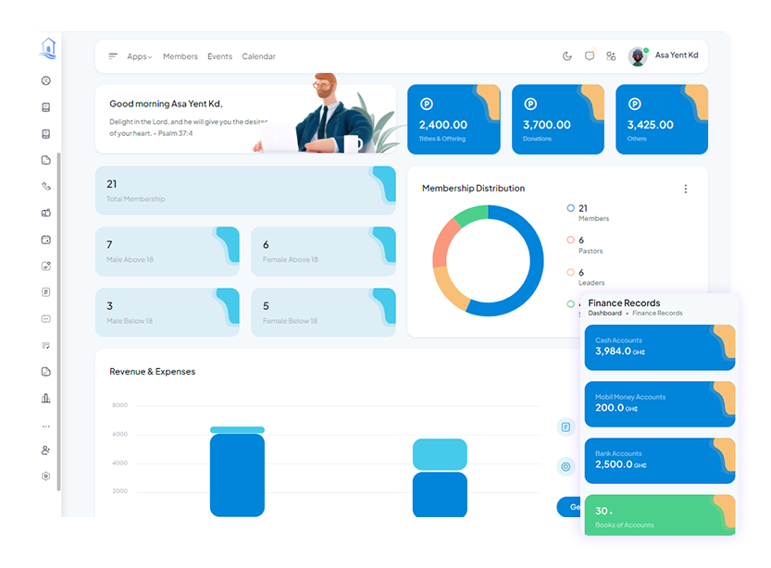Open the Asa Yent Kd profile menu
771x568 pixels.
point(665,56)
